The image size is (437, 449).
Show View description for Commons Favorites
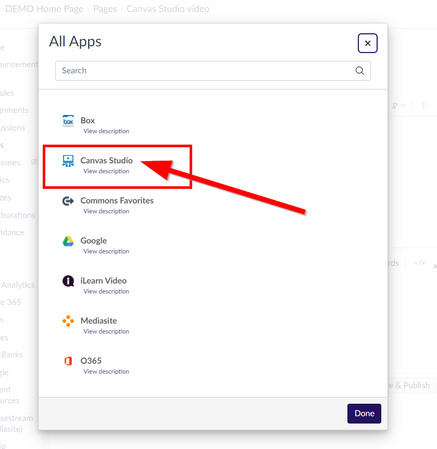click(106, 211)
